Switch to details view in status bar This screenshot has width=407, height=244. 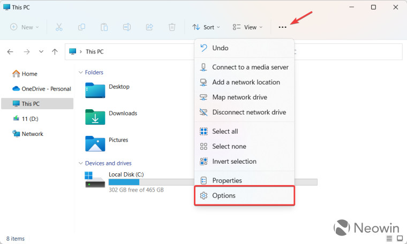tap(388, 239)
